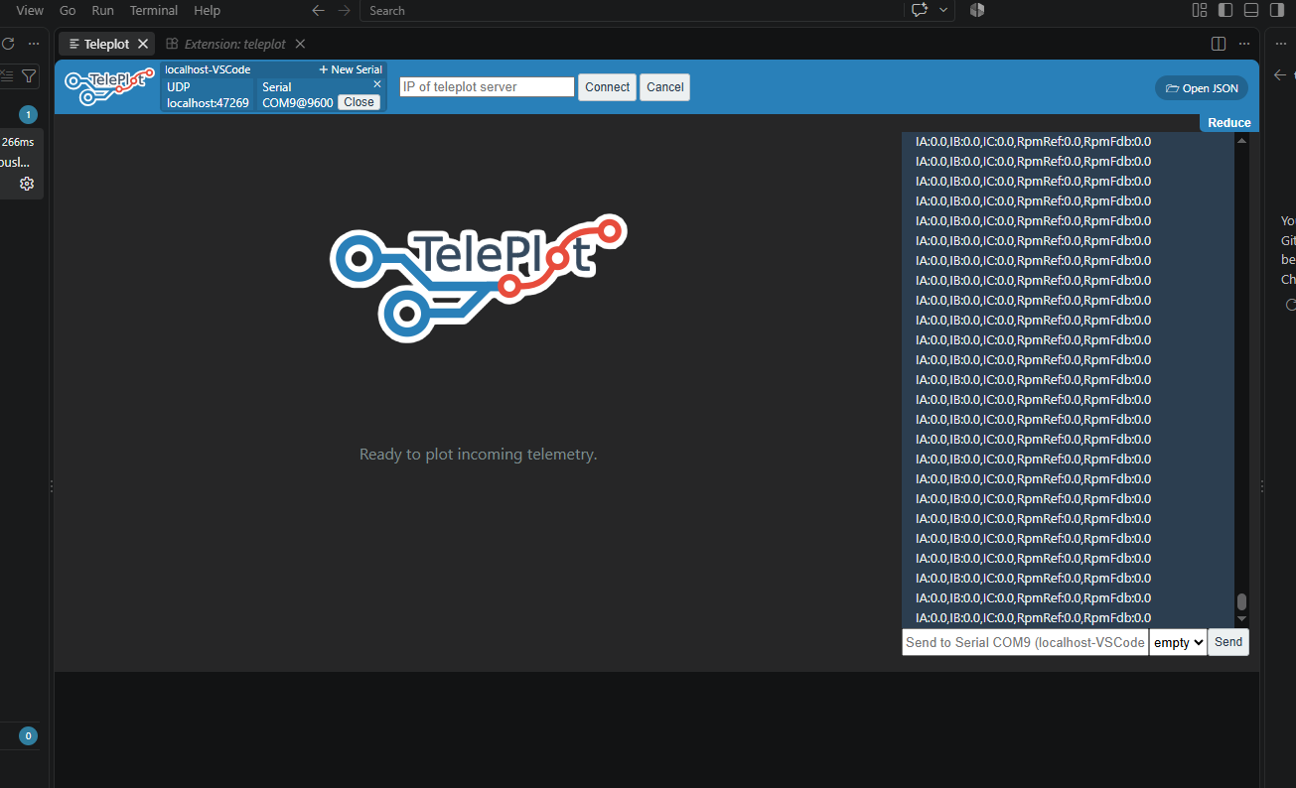The height and width of the screenshot is (788, 1296).
Task: Open the Terminal menu
Action: click(154, 10)
